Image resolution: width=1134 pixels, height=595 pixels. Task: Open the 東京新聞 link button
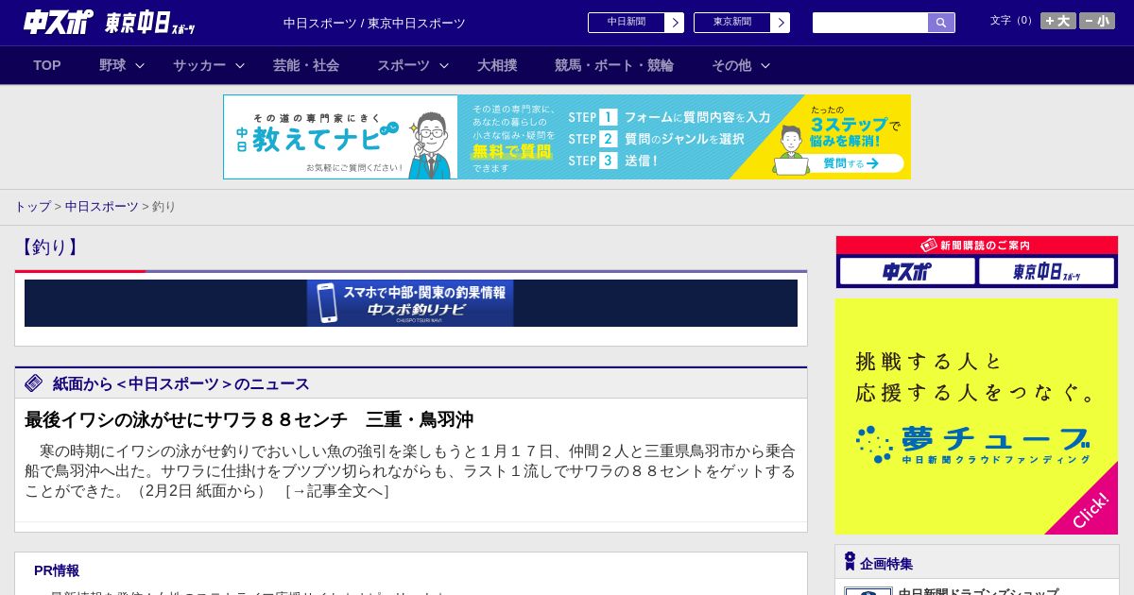point(731,23)
